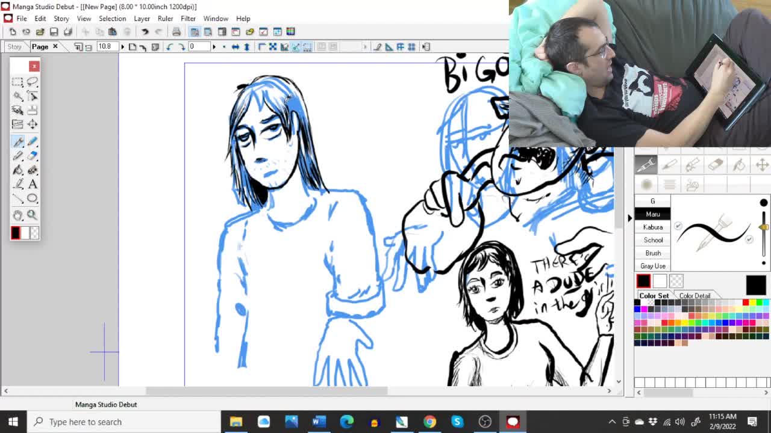
Task: Select the blue marker tool in toolbox
Action: point(33,141)
